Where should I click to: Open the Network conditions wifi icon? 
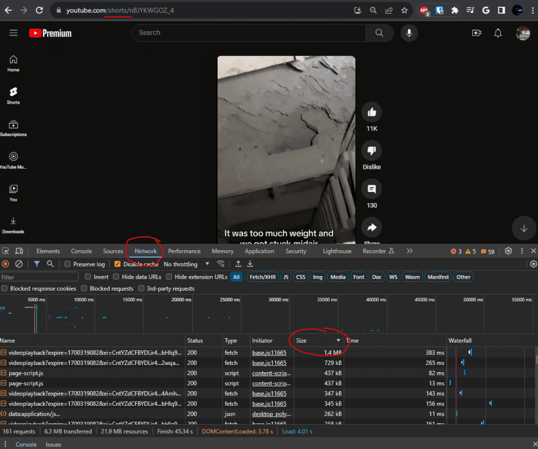coord(221,264)
